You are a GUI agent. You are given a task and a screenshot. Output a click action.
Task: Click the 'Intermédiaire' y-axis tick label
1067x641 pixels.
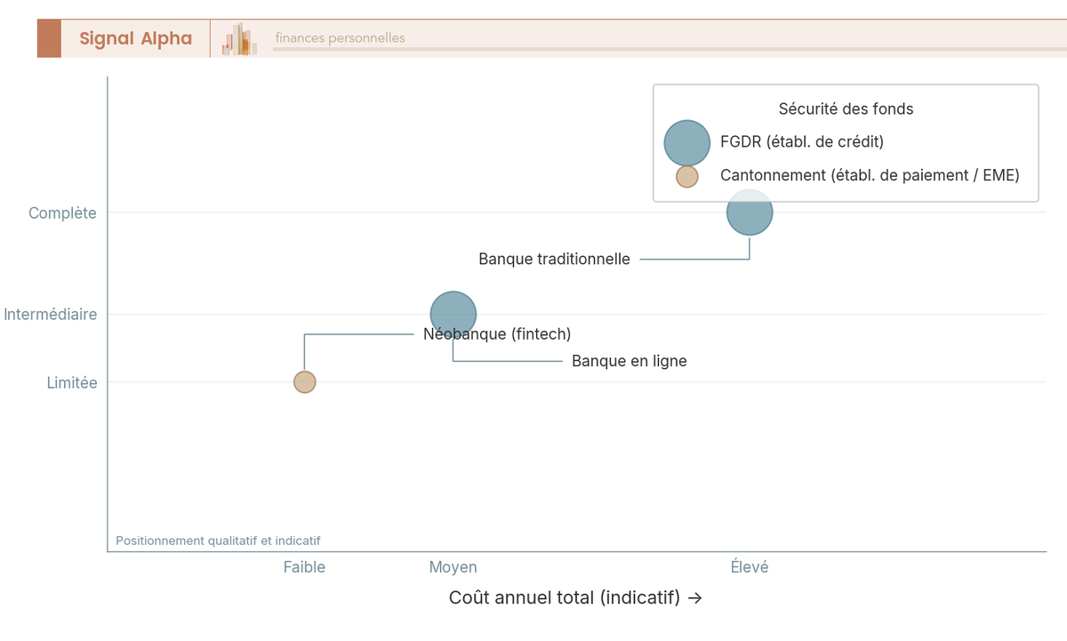tap(51, 315)
